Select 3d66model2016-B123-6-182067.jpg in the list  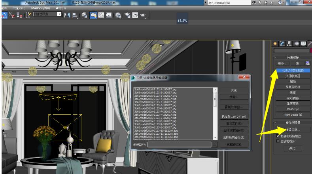click(x=155, y=108)
